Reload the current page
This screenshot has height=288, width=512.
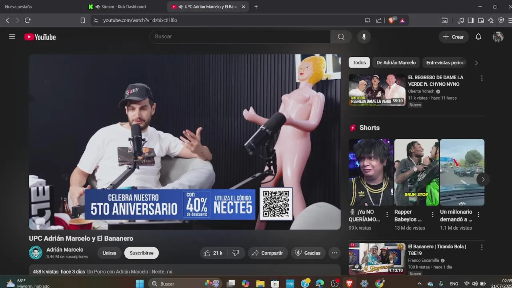pos(28,20)
